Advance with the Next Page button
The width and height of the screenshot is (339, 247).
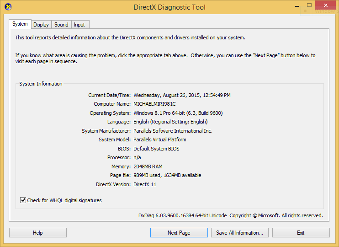coord(179,233)
